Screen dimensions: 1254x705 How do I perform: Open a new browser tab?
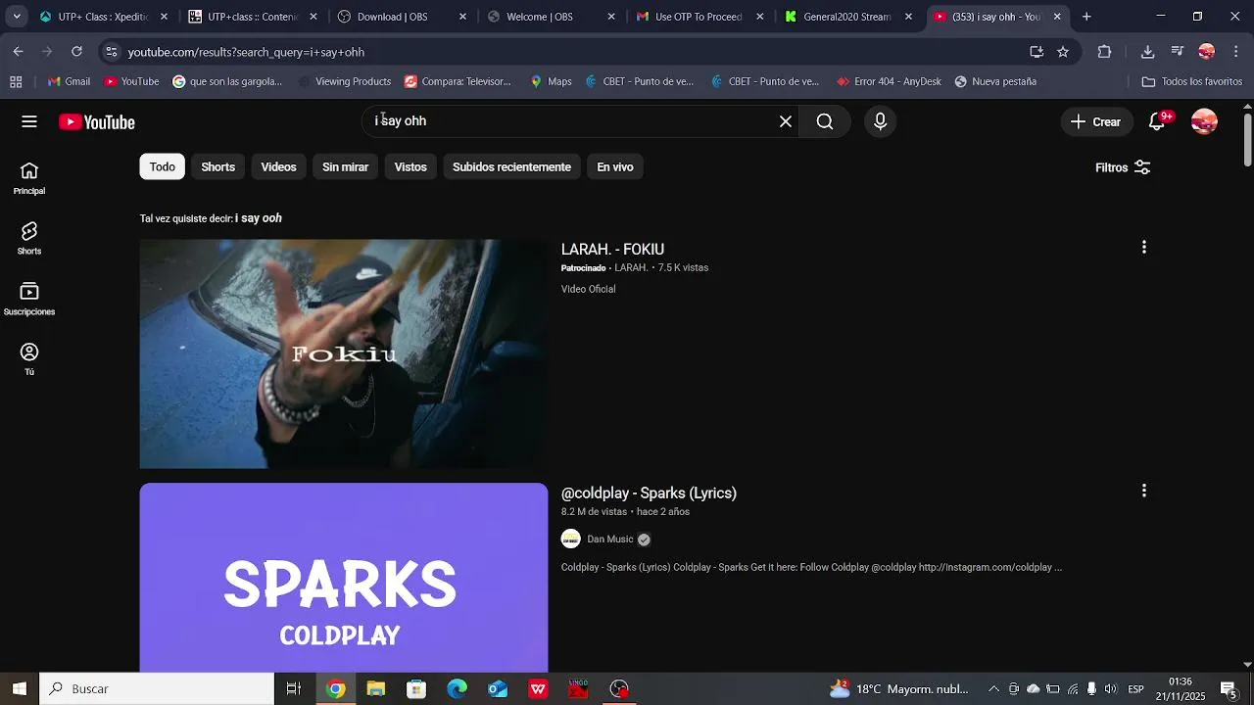[x=1086, y=17]
